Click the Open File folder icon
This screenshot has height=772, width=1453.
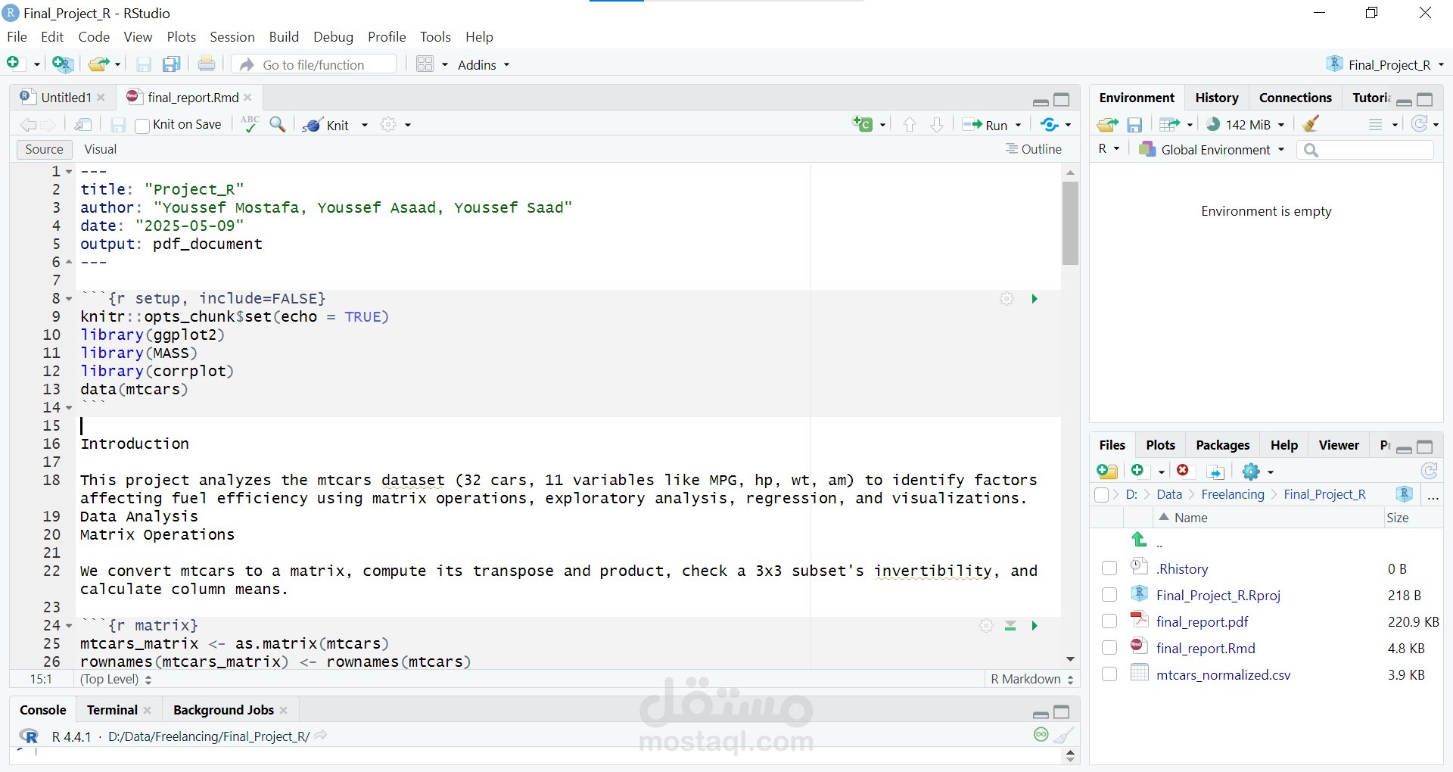click(98, 64)
